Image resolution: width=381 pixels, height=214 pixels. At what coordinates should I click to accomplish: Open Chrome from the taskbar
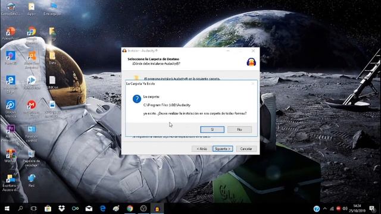[130, 209]
